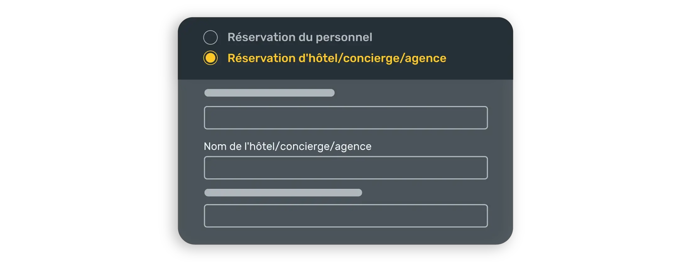
Task: Click the word 'agence' in the yellow option
Action: pyautogui.click(x=426, y=59)
